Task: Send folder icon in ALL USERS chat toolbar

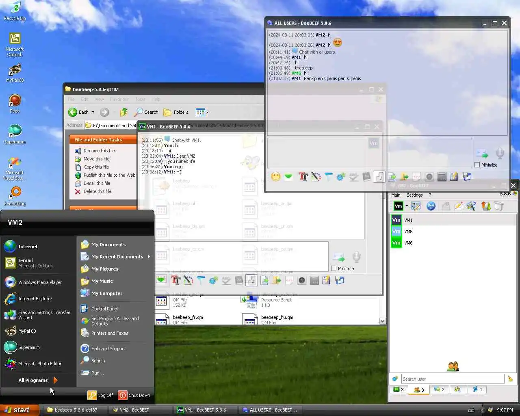Action: [x=404, y=177]
